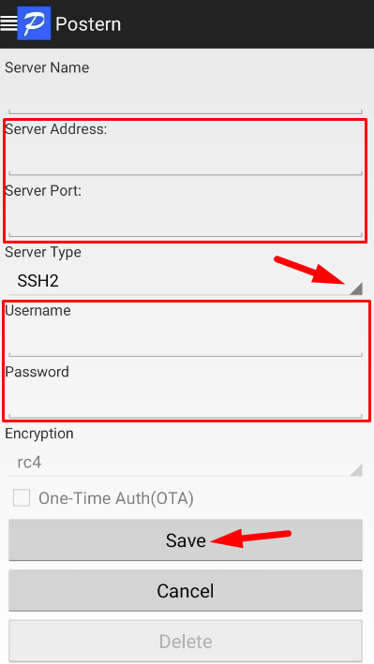Open the Encryption rc4 dropdown
The height and width of the screenshot is (664, 374).
[x=186, y=463]
